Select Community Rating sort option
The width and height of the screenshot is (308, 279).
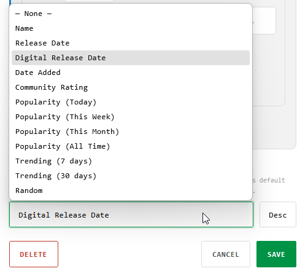point(131,87)
